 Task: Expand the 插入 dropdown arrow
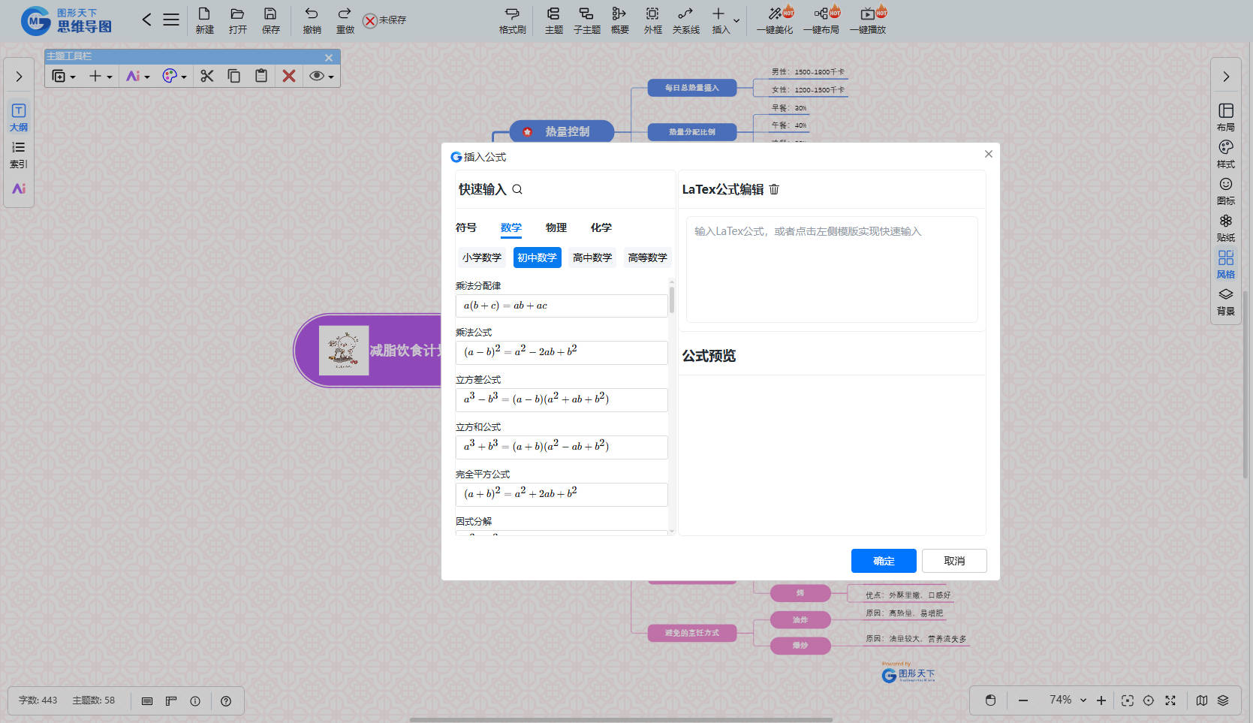pos(736,21)
